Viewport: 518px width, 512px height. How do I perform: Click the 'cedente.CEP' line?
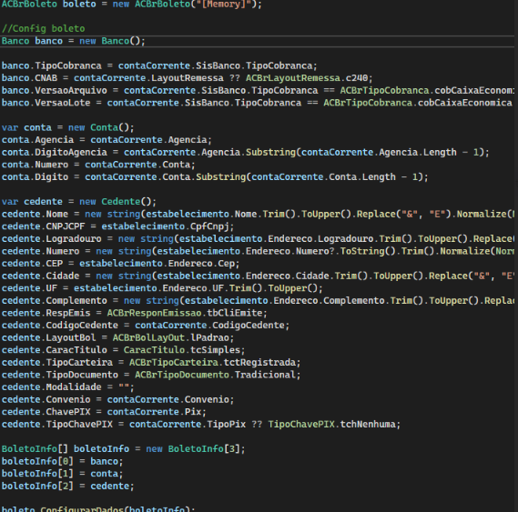point(120,264)
